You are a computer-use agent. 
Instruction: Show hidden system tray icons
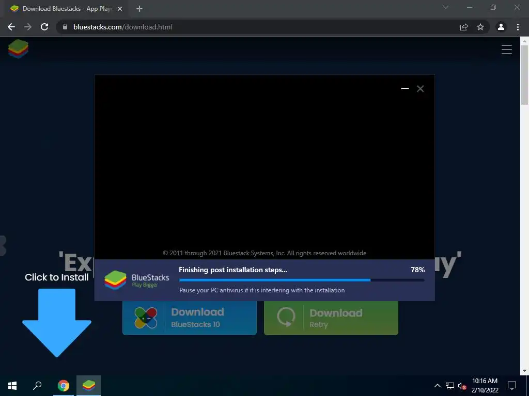pos(437,386)
